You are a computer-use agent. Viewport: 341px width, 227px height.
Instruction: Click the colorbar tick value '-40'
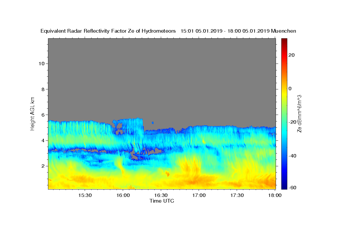tap(292, 155)
